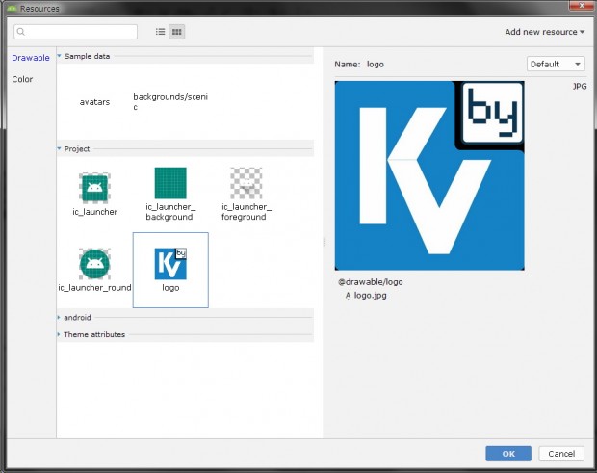Expand the android section
This screenshot has width=597, height=473.
click(60, 317)
